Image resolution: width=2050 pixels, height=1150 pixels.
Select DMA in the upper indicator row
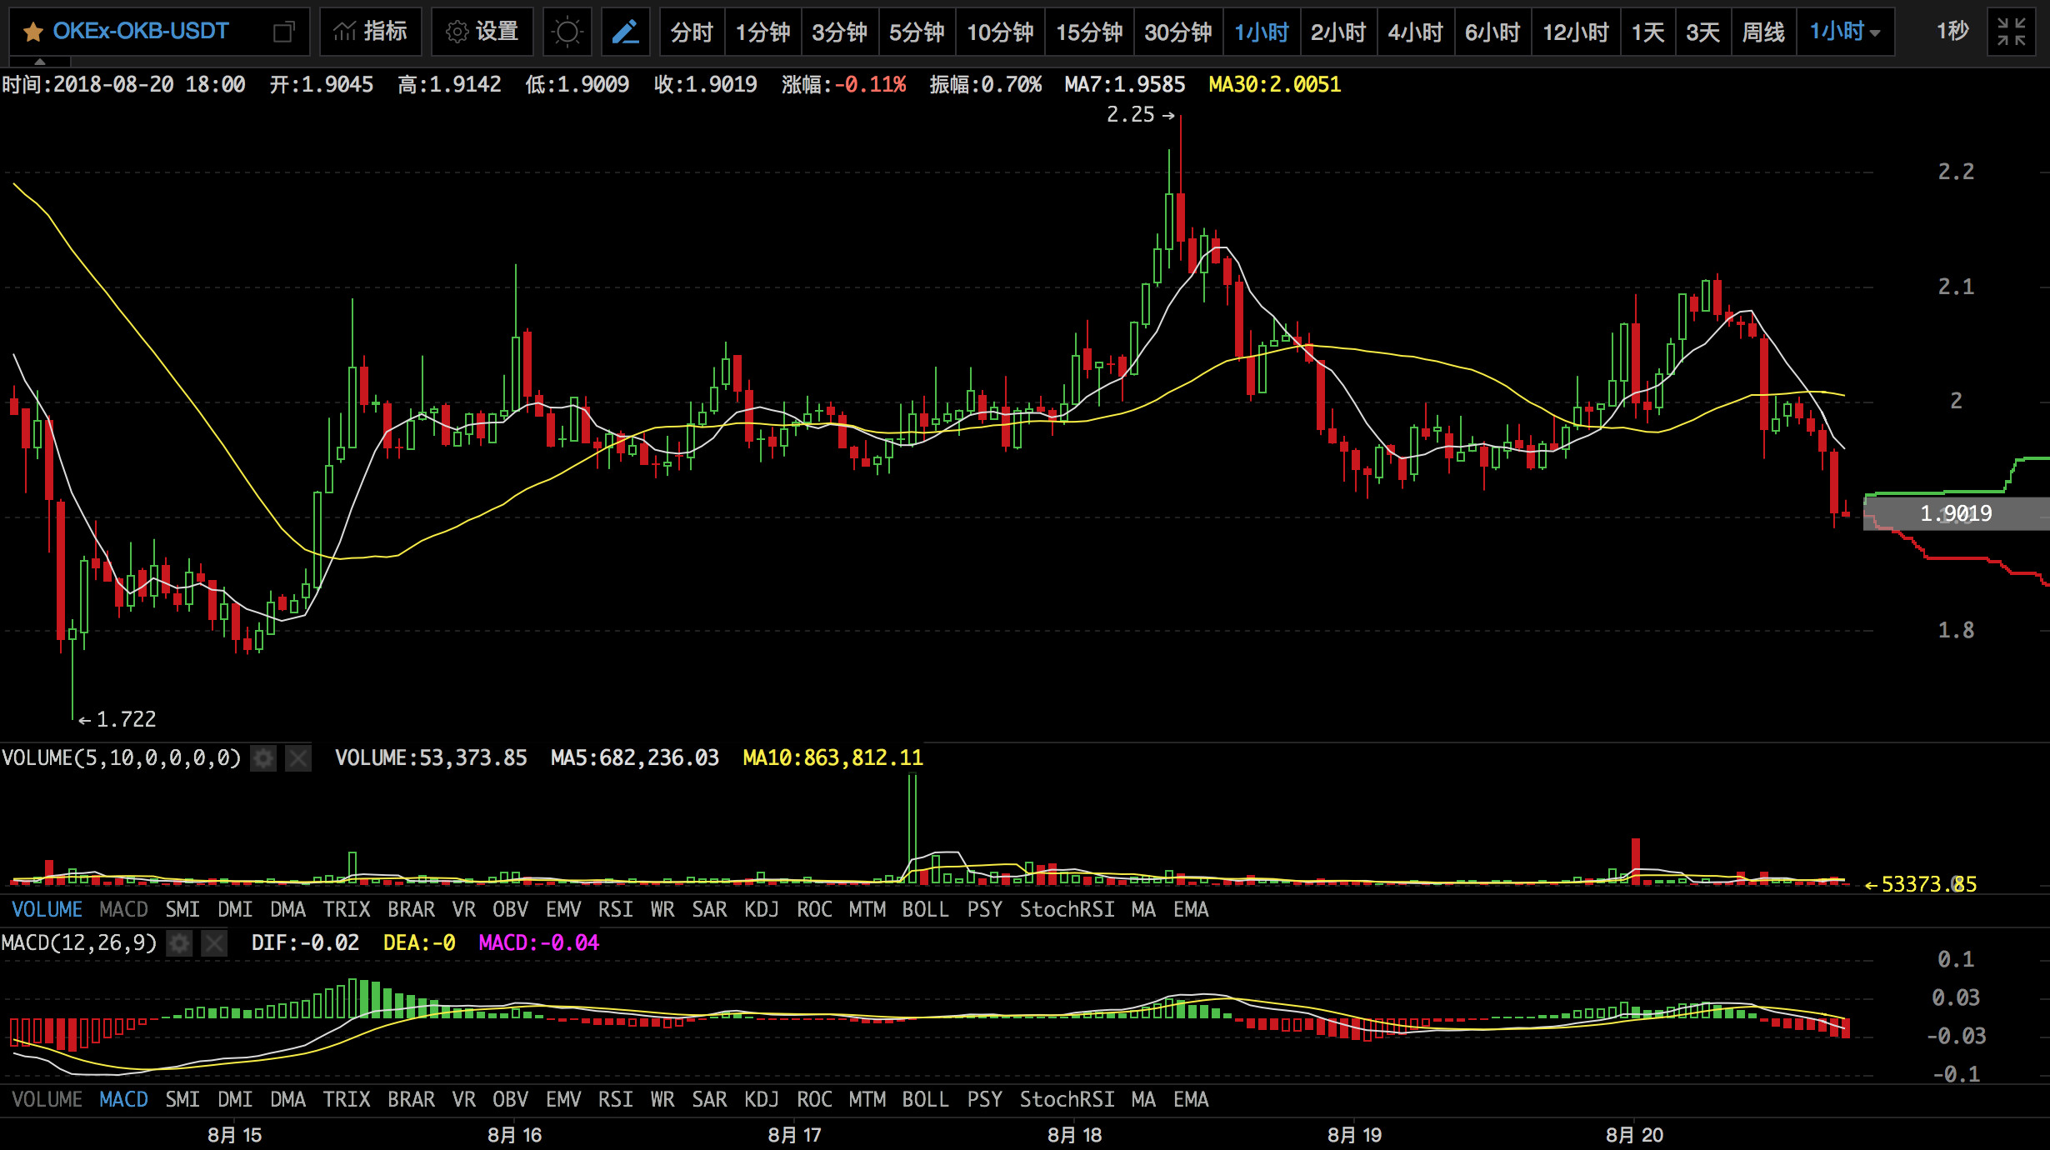click(x=287, y=909)
